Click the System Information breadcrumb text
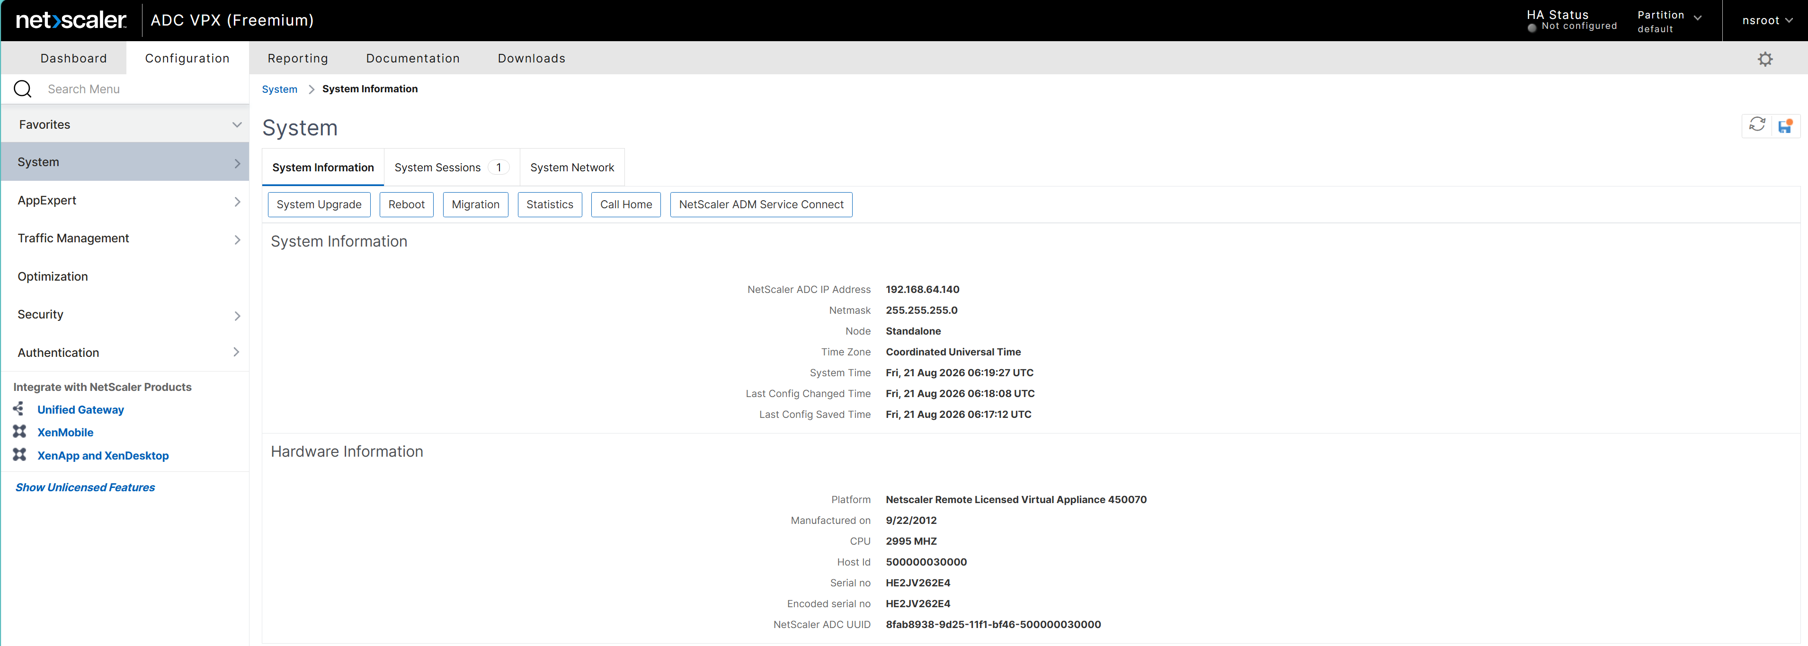The height and width of the screenshot is (646, 1808). tap(370, 89)
